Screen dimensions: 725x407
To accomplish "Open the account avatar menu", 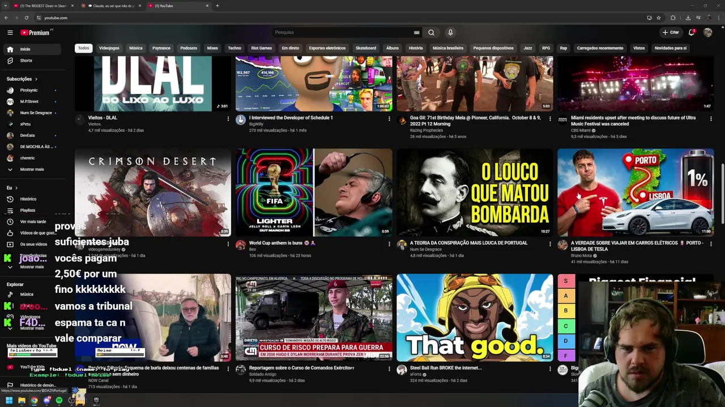I will point(707,32).
